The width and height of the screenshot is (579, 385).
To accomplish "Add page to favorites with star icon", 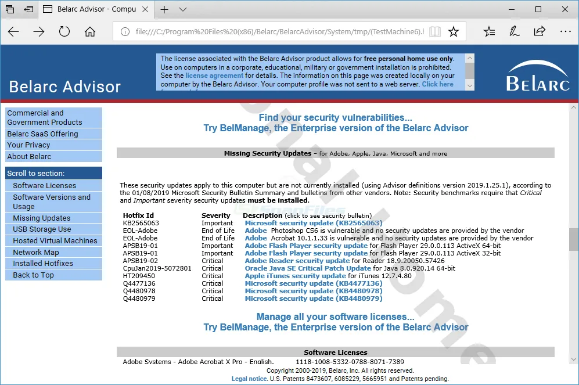I will (x=454, y=32).
